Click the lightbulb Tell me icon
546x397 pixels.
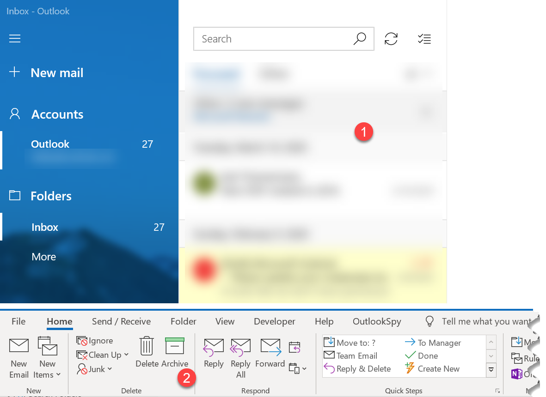(x=429, y=321)
